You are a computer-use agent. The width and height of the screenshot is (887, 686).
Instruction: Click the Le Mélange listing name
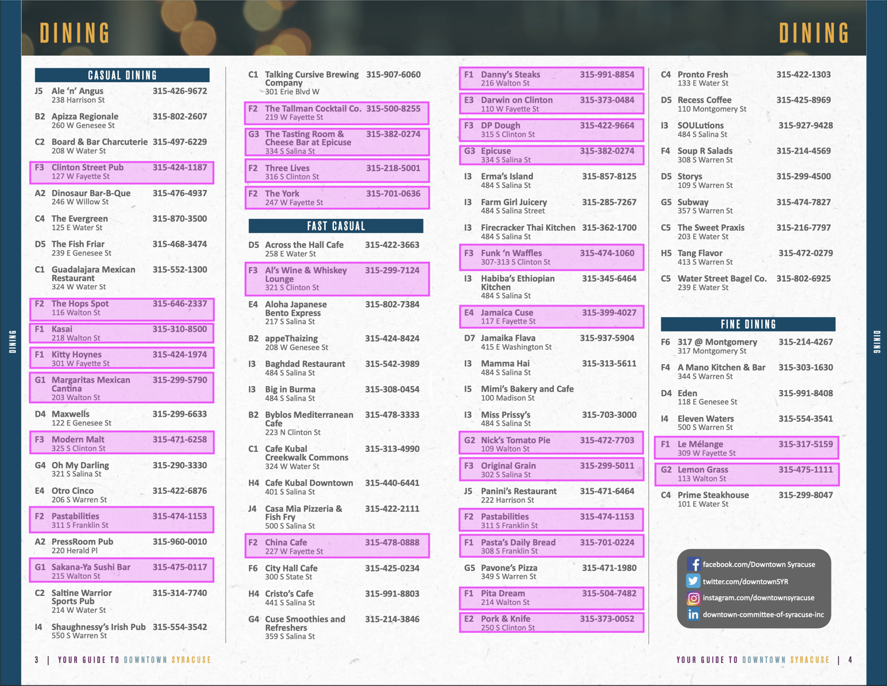tap(701, 444)
